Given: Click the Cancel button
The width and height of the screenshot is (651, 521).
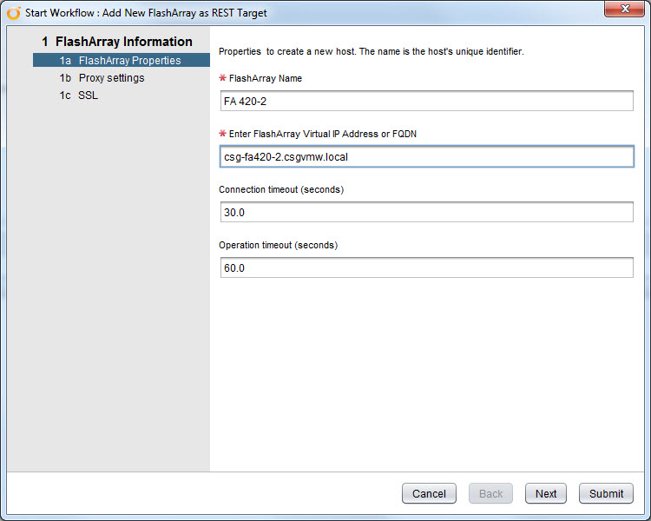Looking at the screenshot, I should pos(429,493).
